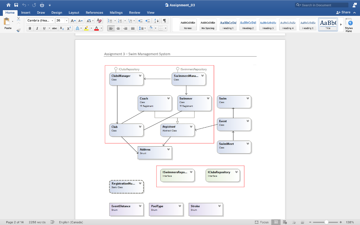The height and width of the screenshot is (225, 360).
Task: Expand the styles gallery arrow
Action: click(341, 25)
